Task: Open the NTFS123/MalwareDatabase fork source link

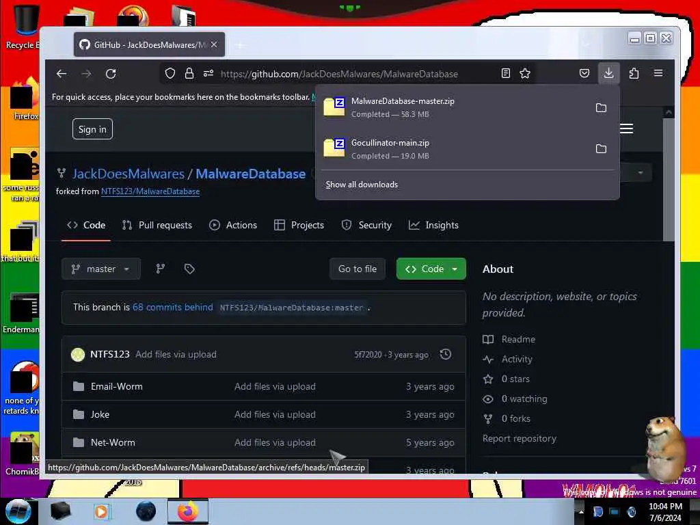Action: [150, 191]
